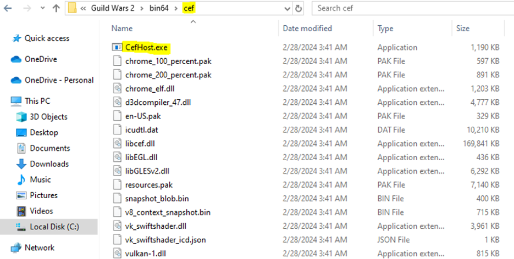Select d3dcompiler_47.dll file
The width and height of the screenshot is (514, 259).
click(158, 103)
